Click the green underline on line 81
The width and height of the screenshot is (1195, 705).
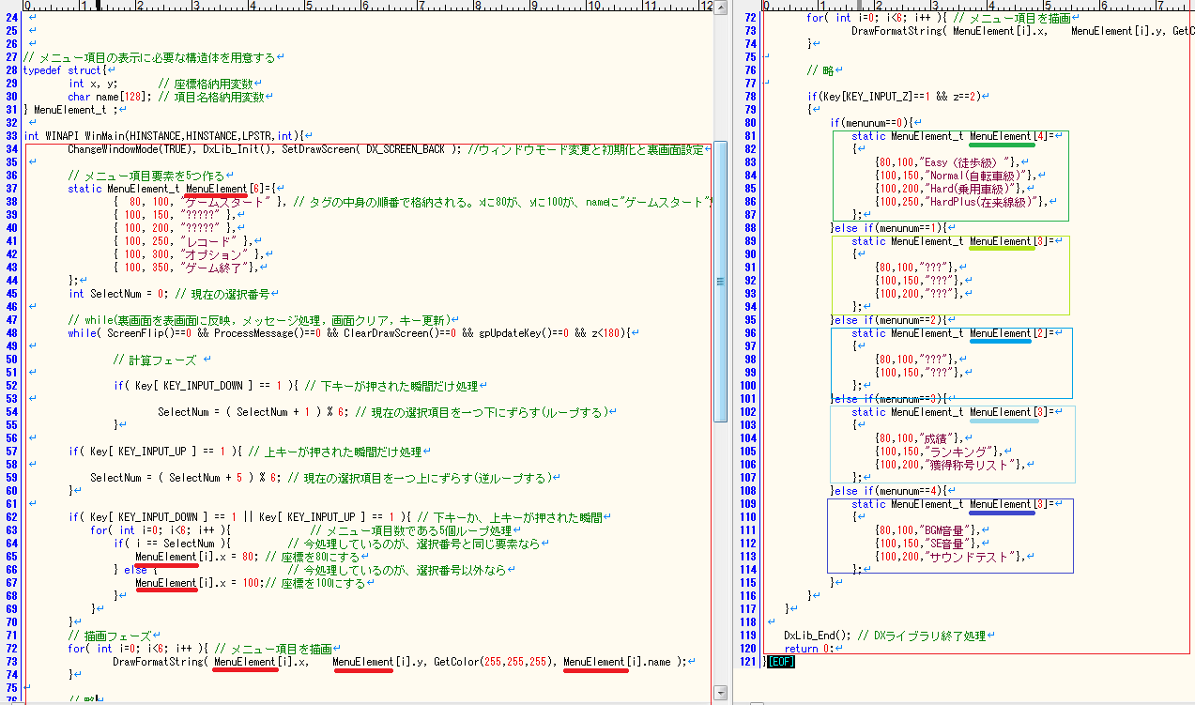pos(1001,145)
